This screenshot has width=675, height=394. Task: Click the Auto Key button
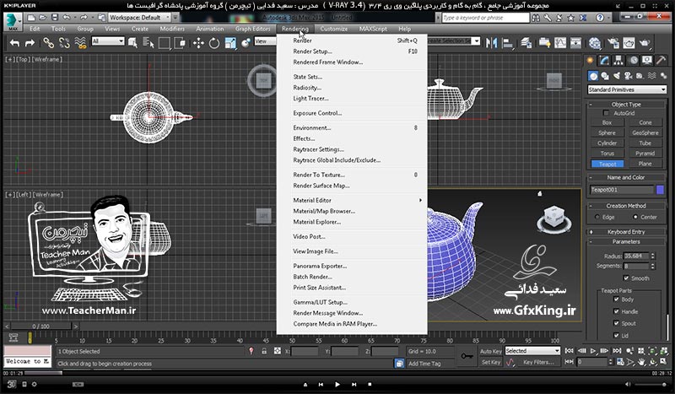coord(490,351)
